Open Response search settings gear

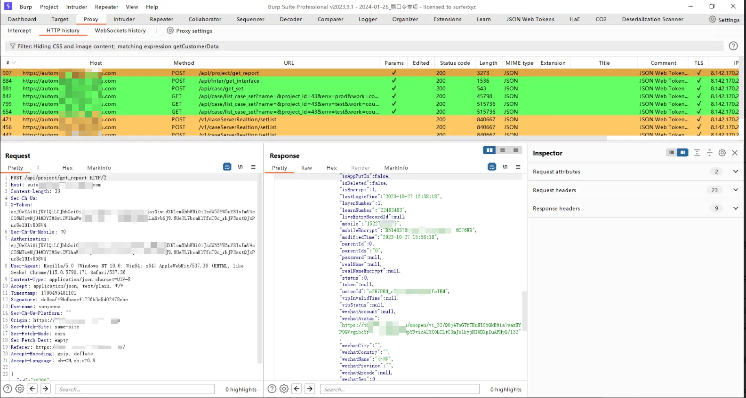tap(284, 389)
